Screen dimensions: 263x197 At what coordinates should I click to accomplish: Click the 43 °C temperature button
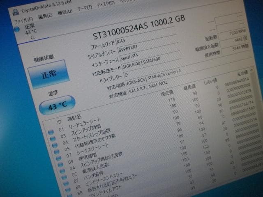57,105
